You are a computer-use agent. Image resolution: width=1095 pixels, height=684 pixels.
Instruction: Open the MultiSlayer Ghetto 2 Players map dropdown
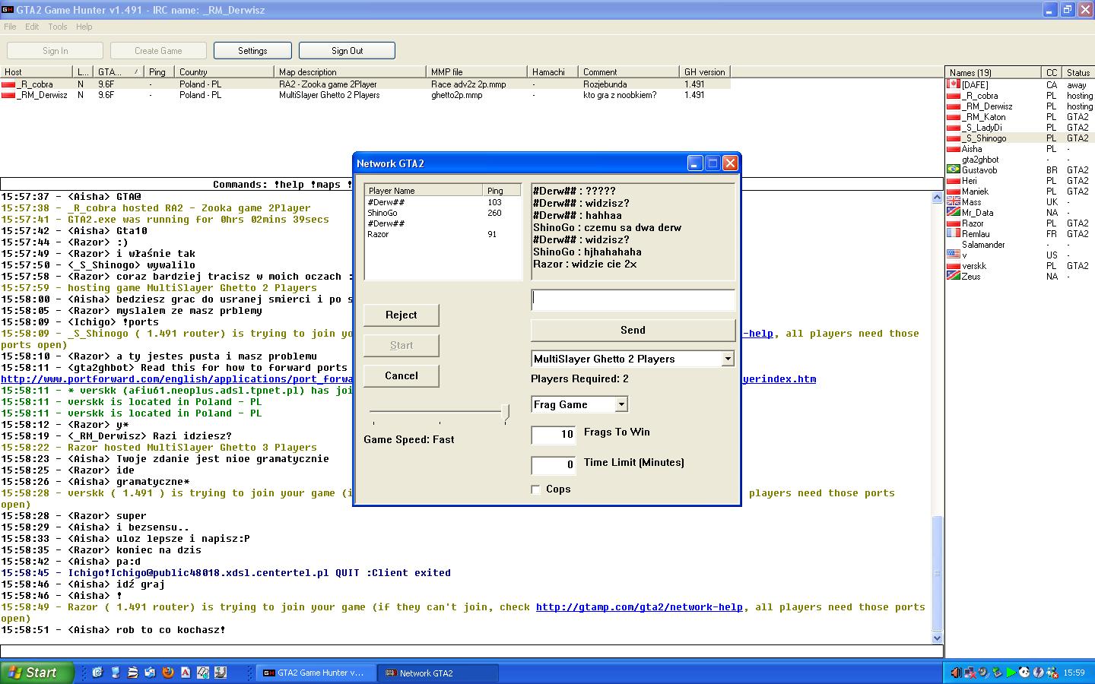728,359
